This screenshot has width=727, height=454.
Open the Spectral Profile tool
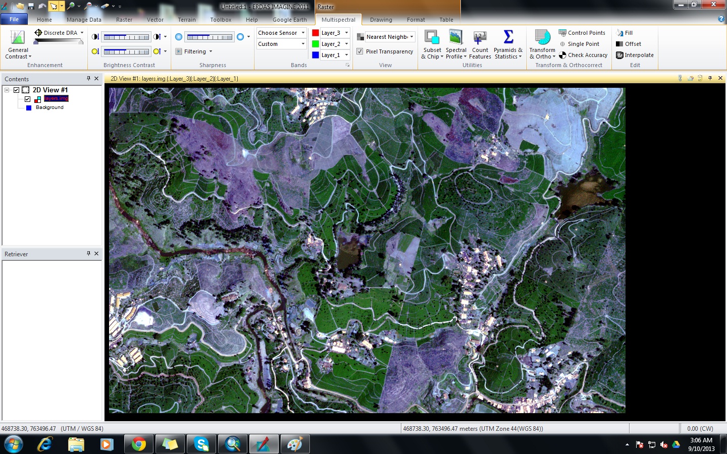tap(456, 44)
